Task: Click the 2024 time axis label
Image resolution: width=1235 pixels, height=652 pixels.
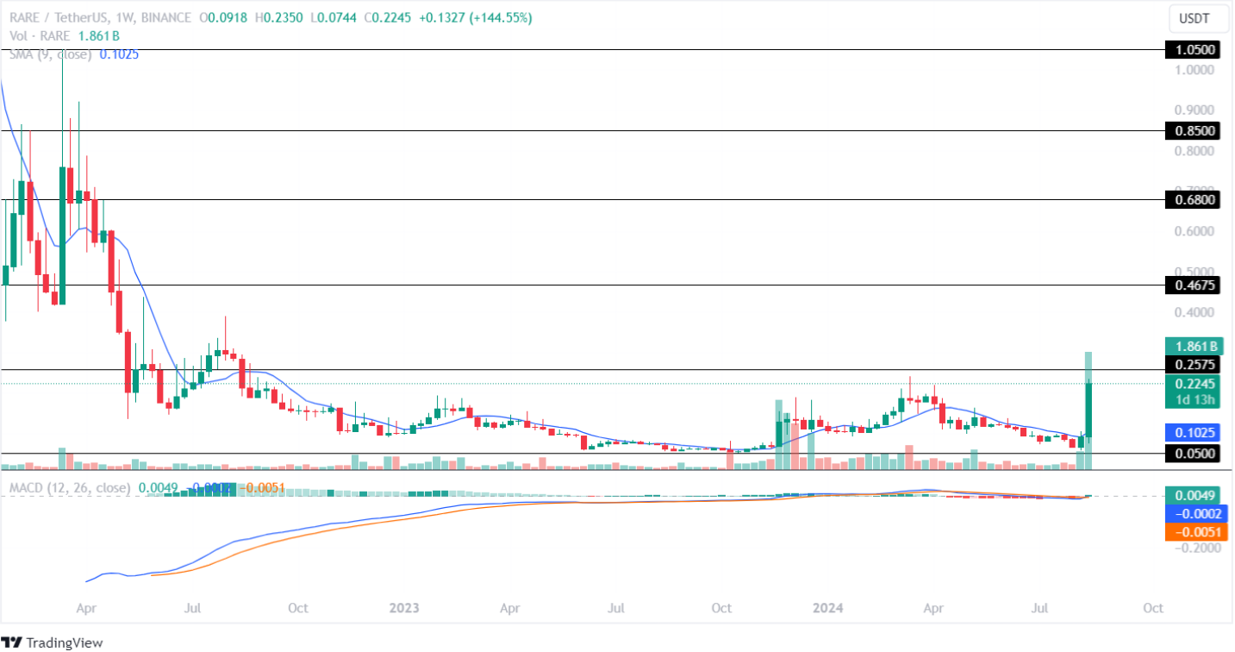Action: coord(827,607)
